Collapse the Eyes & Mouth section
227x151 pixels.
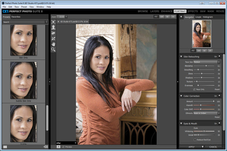pos(181,123)
